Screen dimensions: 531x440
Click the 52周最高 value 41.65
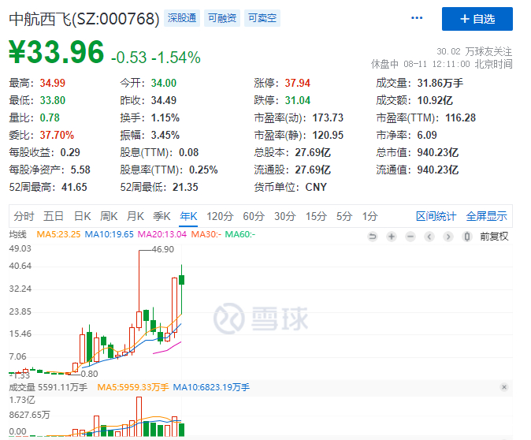pyautogui.click(x=74, y=187)
